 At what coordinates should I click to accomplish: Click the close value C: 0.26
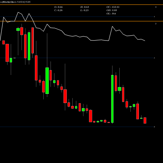point(58,10)
